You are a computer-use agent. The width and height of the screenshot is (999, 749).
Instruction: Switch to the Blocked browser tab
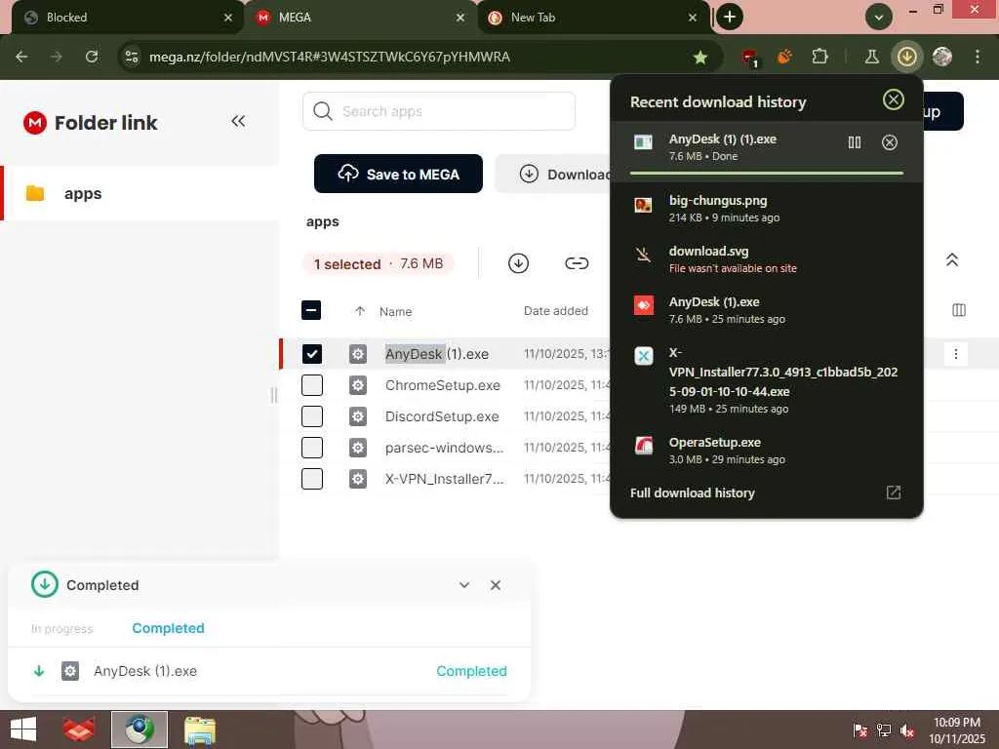click(127, 18)
